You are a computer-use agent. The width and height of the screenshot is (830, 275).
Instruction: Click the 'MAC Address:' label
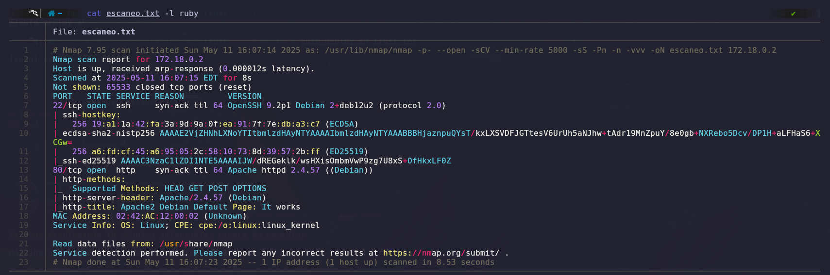82,216
